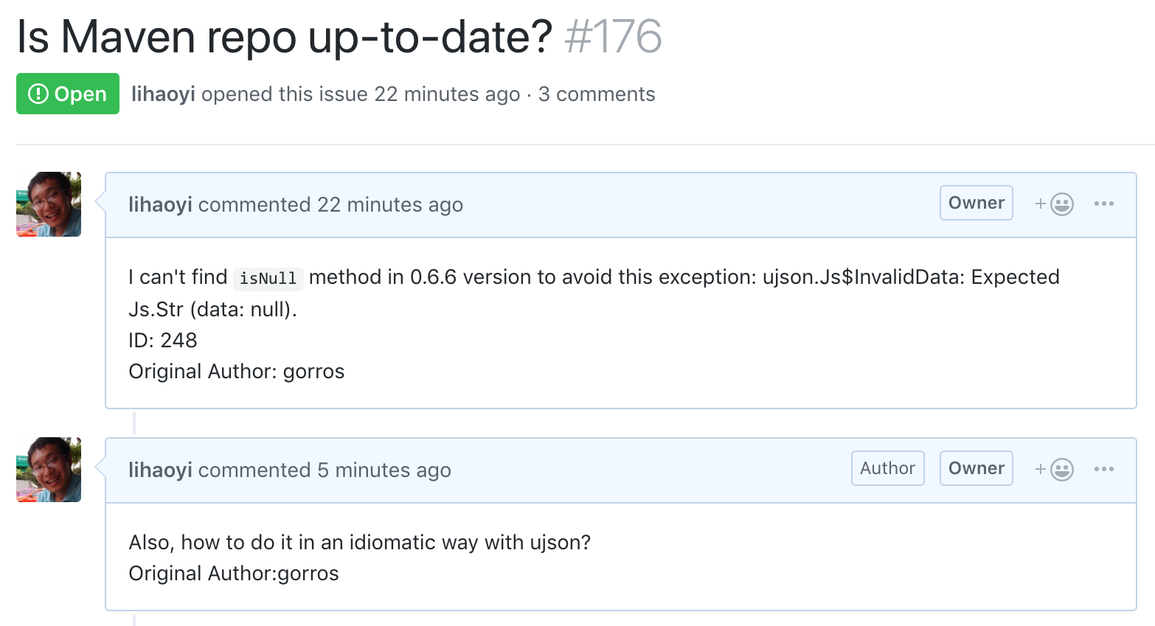This screenshot has height=626, width=1155.
Task: Click the green Open status badge
Action: click(67, 94)
